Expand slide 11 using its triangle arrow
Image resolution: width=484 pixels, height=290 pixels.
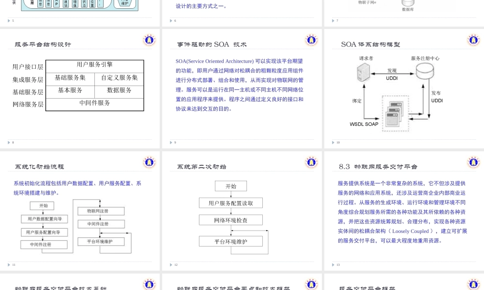pyautogui.click(x=10, y=264)
